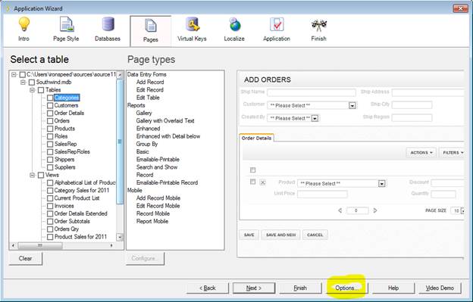This screenshot has height=302, width=473.
Task: Choose Edit Table page type
Action: pyautogui.click(x=148, y=98)
